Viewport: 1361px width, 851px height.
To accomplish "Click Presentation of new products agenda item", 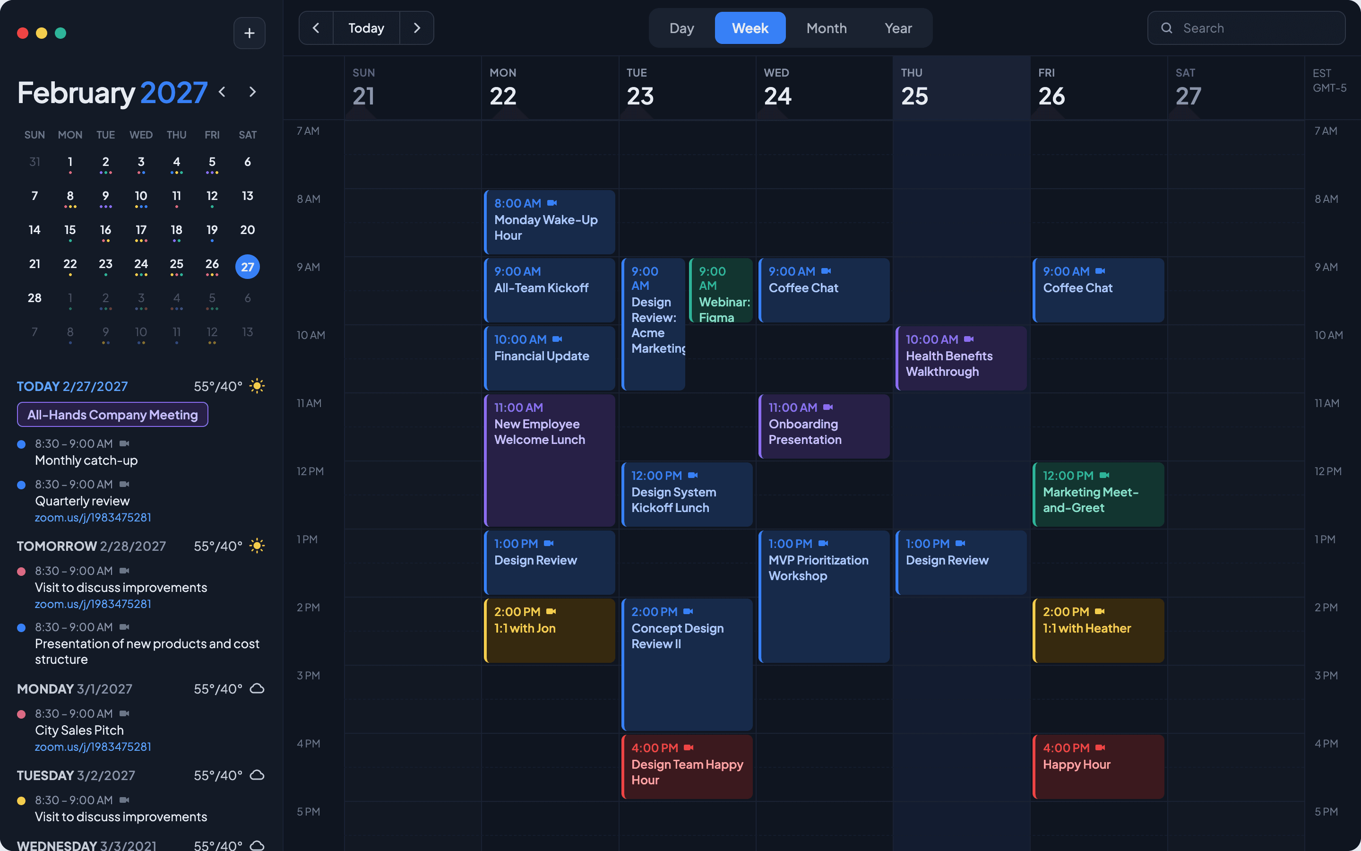I will 147,651.
